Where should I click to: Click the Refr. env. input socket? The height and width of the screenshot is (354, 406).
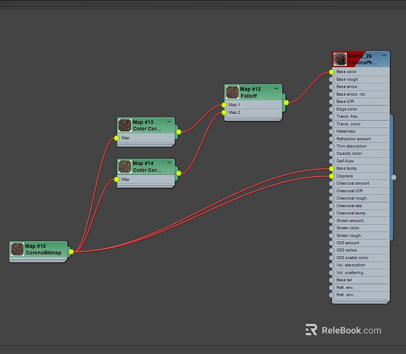pyautogui.click(x=331, y=295)
